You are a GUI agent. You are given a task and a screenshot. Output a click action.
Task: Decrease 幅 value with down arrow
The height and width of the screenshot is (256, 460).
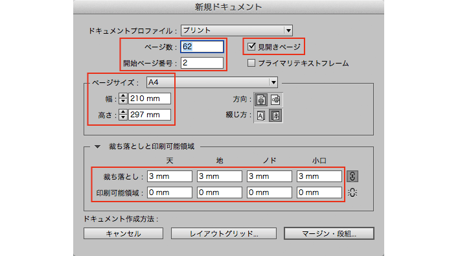click(x=123, y=101)
